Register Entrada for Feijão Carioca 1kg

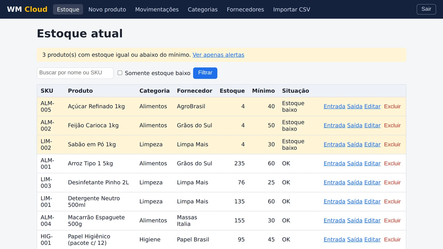[334, 126]
